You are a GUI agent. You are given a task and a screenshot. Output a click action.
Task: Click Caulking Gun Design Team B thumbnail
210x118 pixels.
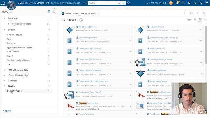pyautogui.click(x=69, y=95)
